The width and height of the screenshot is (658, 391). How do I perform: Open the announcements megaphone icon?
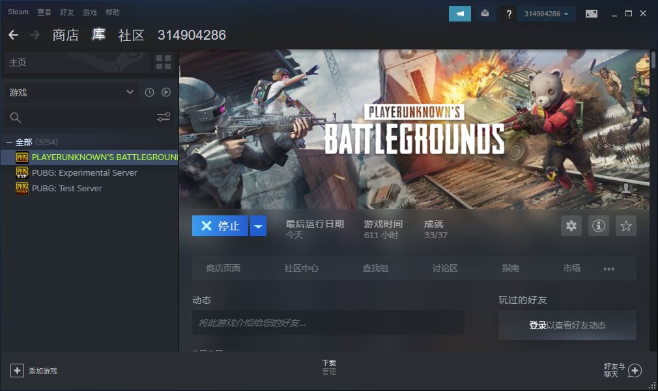click(460, 14)
